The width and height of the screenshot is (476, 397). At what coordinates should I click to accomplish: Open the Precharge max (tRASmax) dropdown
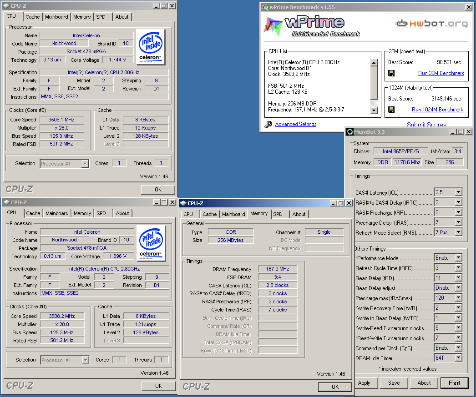458,297
